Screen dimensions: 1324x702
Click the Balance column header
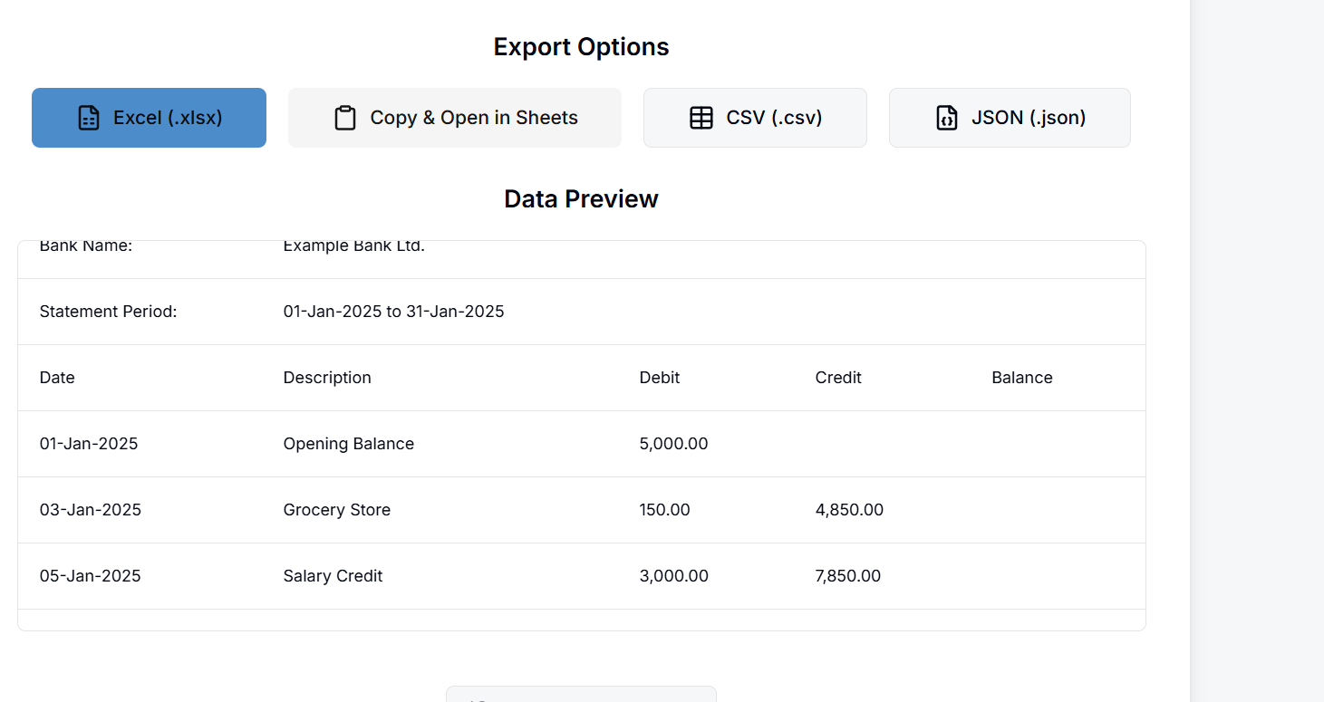click(x=1021, y=377)
